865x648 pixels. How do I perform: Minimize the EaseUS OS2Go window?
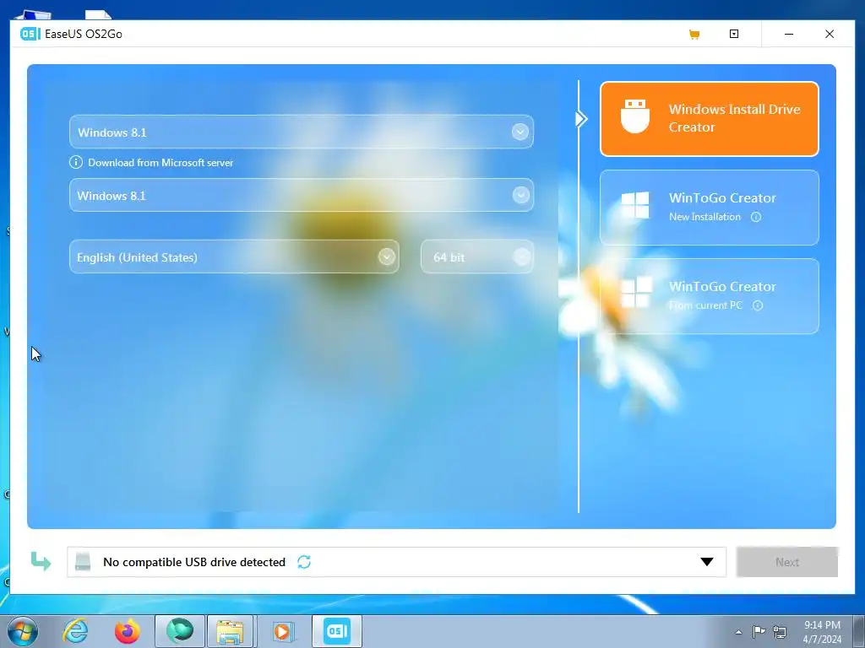[789, 34]
